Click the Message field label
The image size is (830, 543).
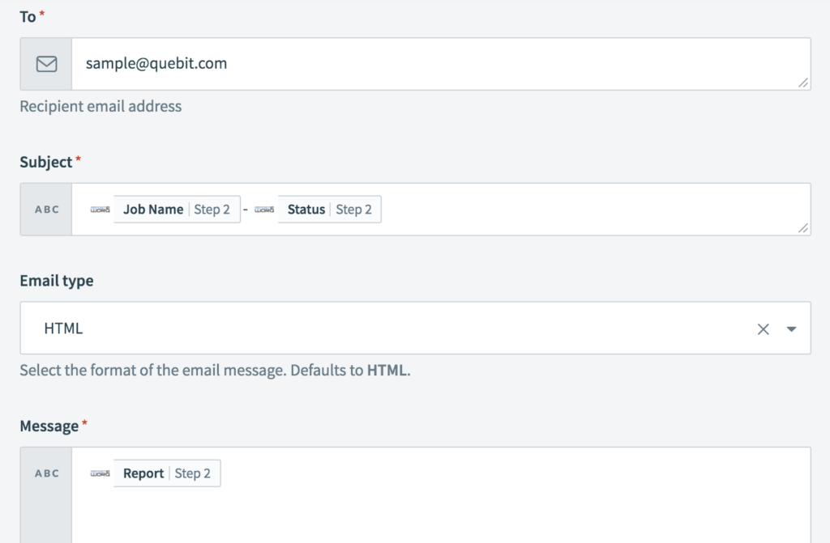[49, 426]
